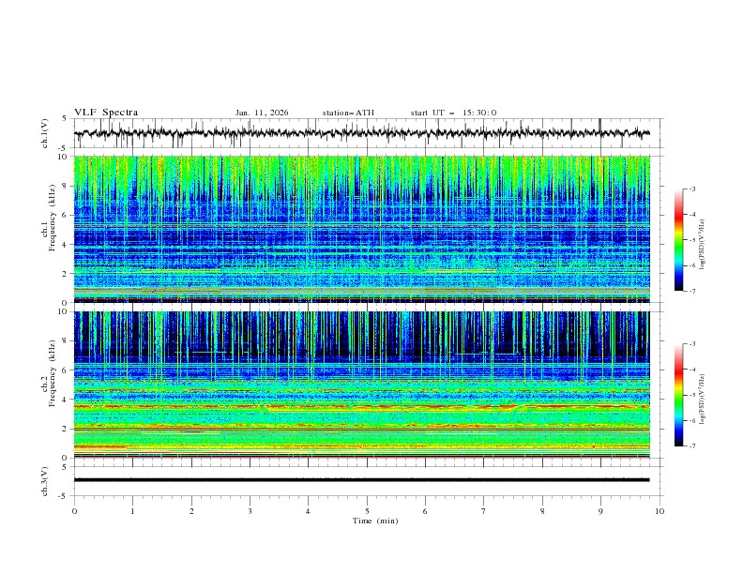Click the upper spectrogram color scale bar
Image resolution: width=743 pixels, height=574 pixels.
(x=678, y=240)
